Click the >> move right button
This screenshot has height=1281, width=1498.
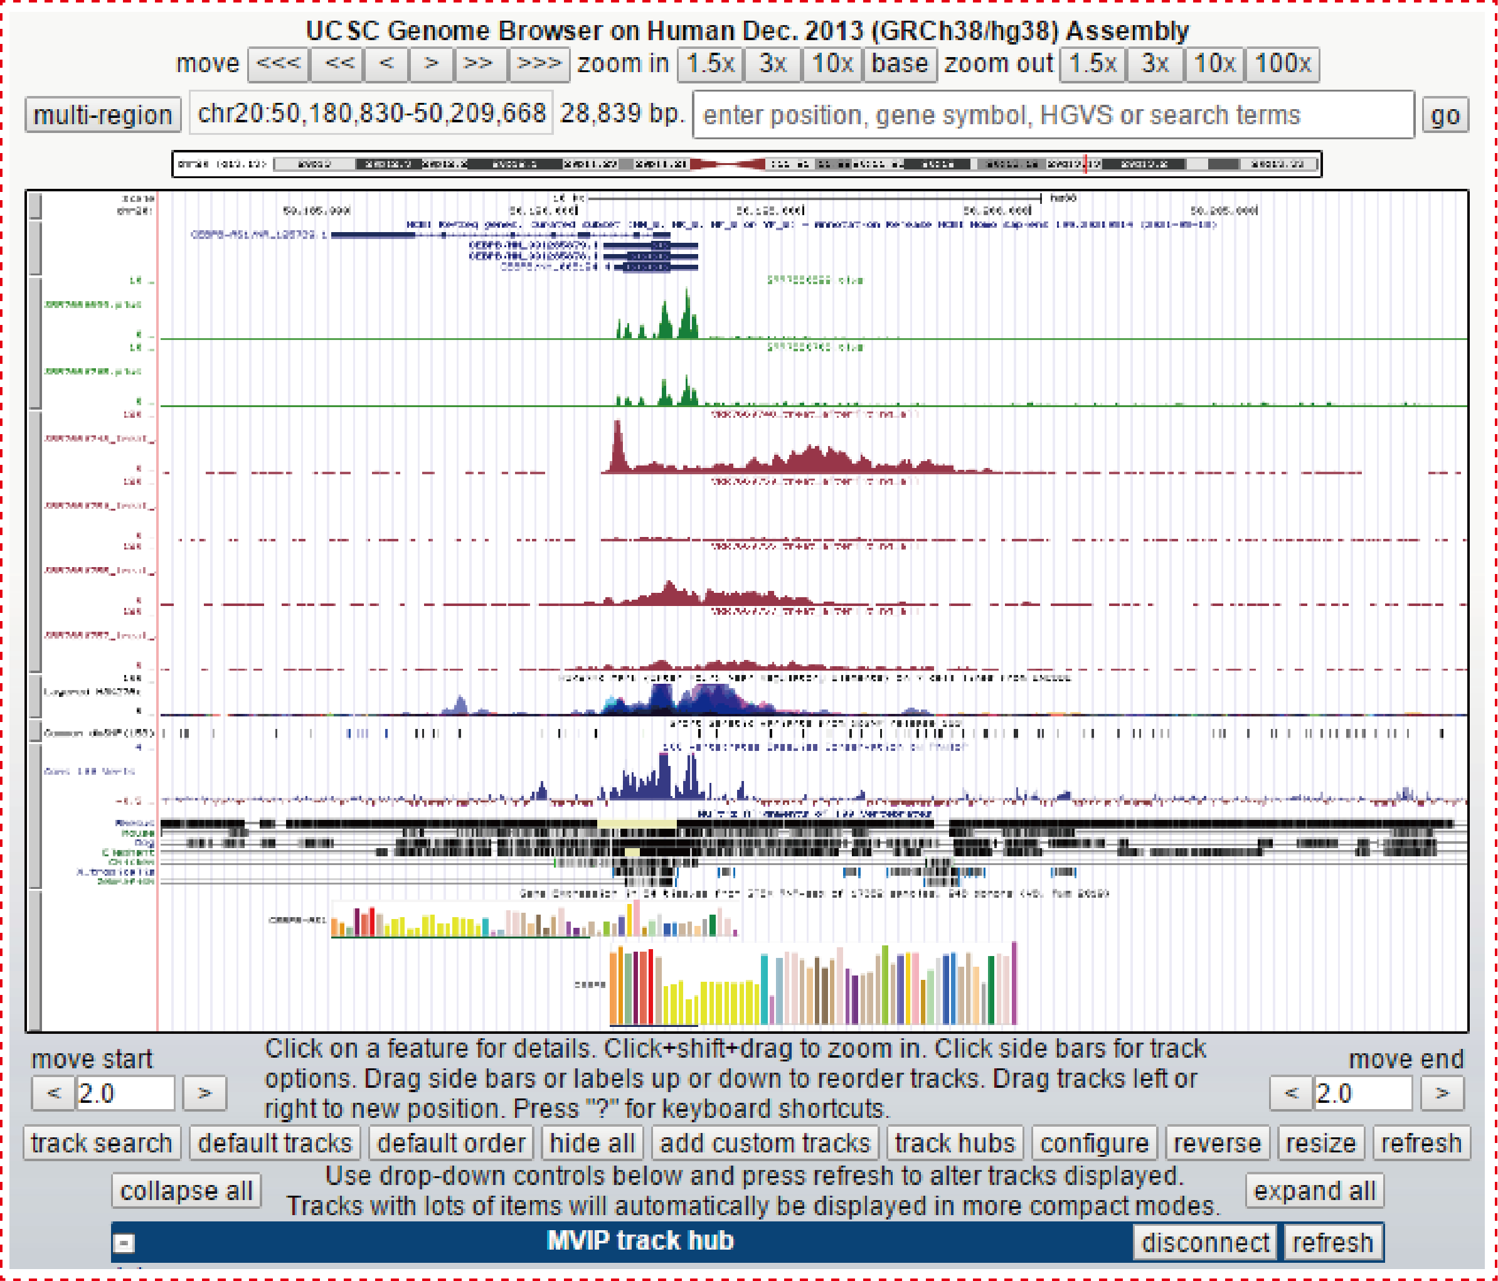tap(479, 65)
